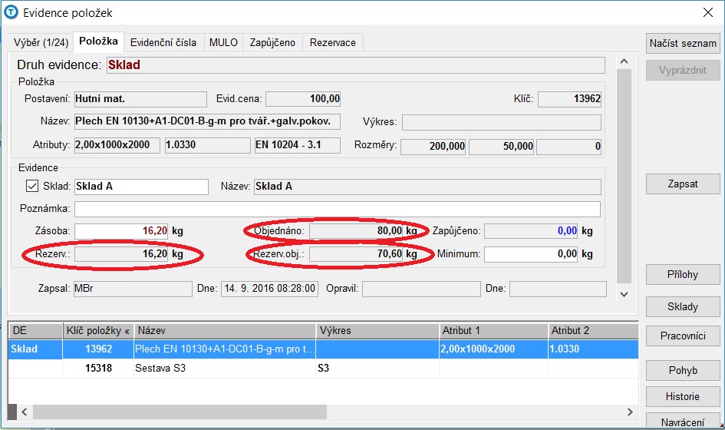The image size is (725, 430).
Task: Click the app icon in the title bar
Action: pos(10,12)
